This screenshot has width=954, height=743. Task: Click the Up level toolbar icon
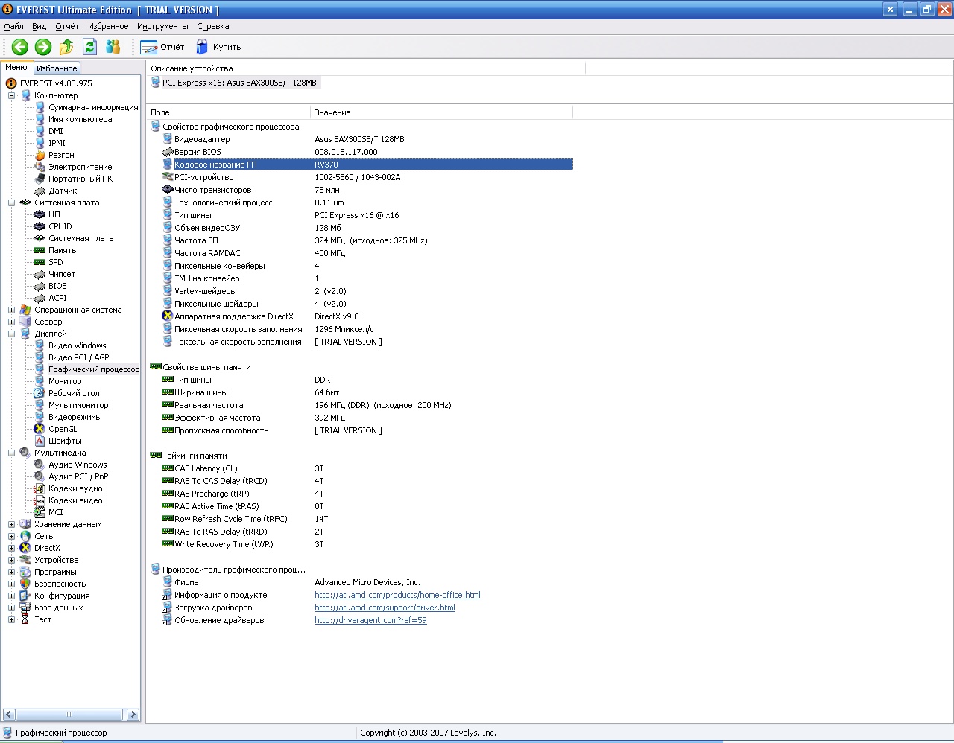pos(66,47)
